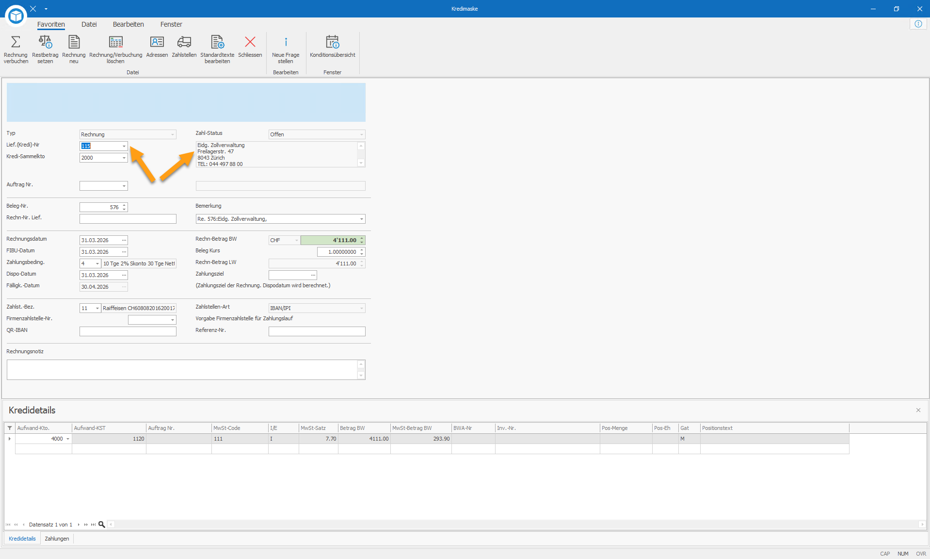Open the Adressen address card icon

(157, 42)
